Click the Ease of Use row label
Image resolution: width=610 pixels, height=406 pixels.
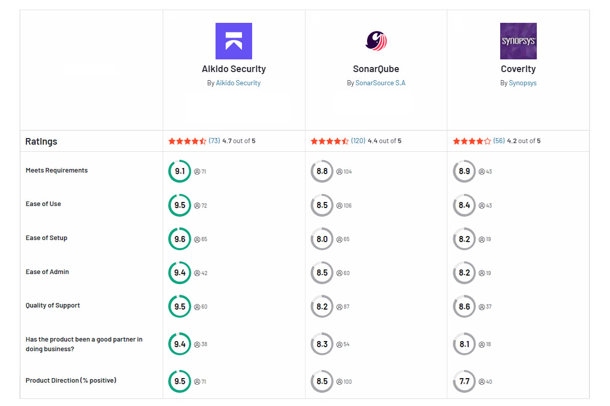click(x=43, y=204)
